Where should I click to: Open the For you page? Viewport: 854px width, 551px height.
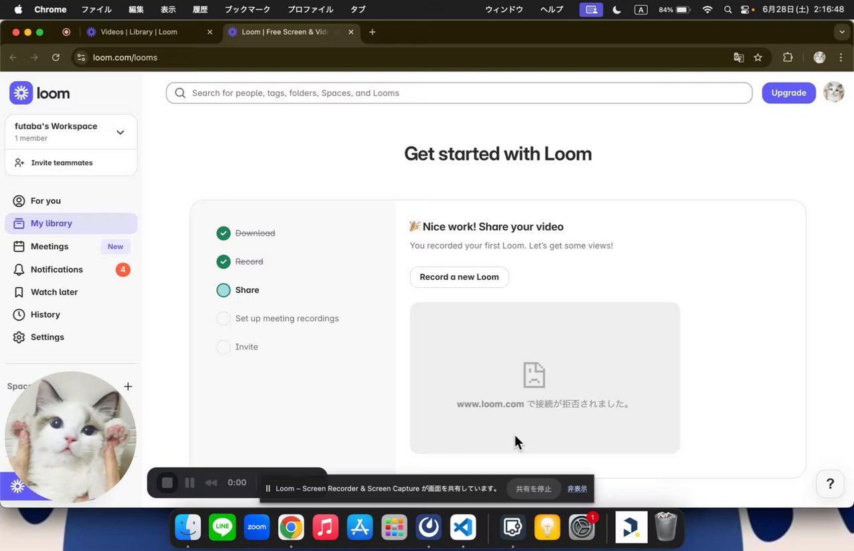pos(71,201)
